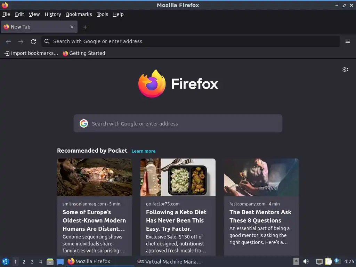Open the file manager icon in taskbar
The height and width of the screenshot is (267, 356).
point(50,261)
